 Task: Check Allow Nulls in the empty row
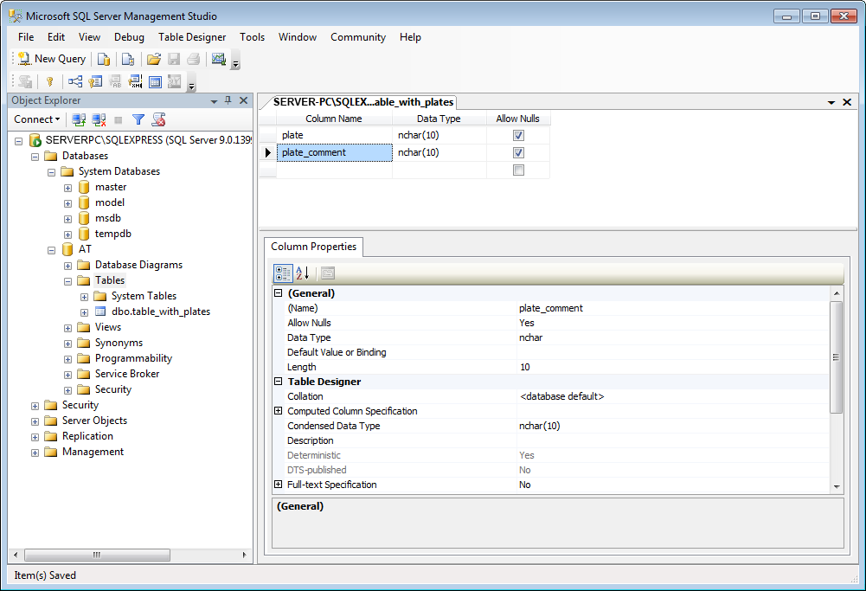tap(518, 170)
